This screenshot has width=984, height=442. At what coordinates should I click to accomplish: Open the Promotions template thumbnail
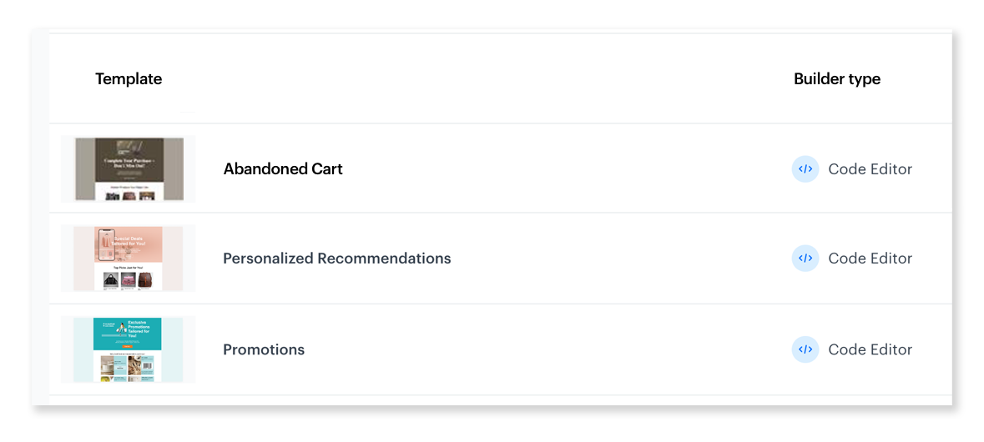tap(128, 349)
